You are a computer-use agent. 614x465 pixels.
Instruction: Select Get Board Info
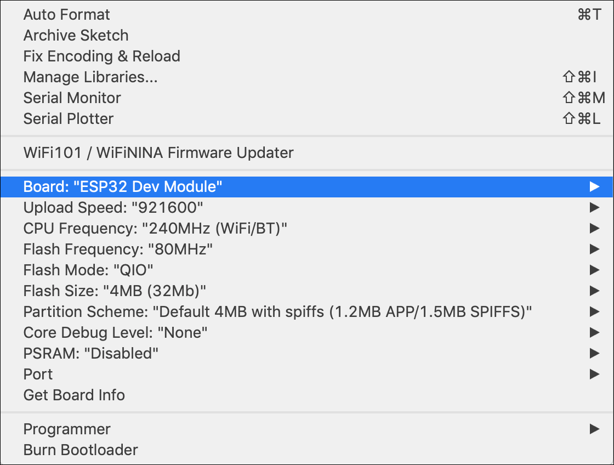(x=306, y=395)
